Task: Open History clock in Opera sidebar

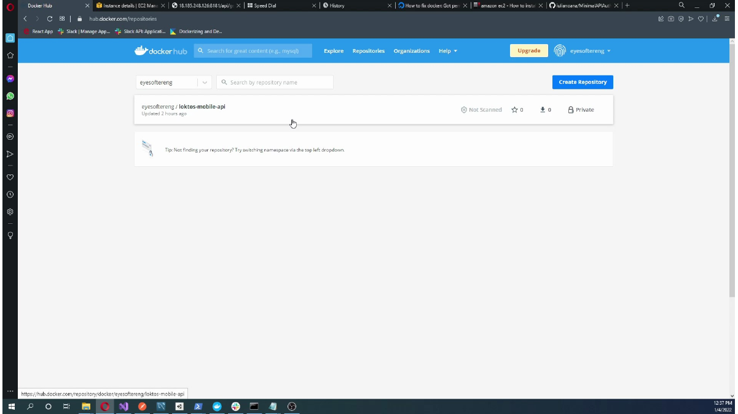Action: (x=10, y=194)
